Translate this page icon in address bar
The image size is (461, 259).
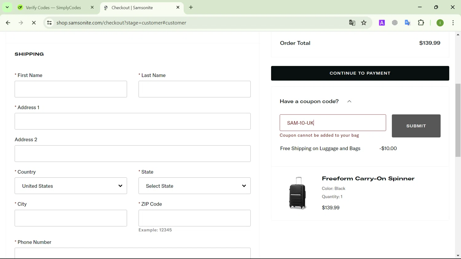pos(352,23)
